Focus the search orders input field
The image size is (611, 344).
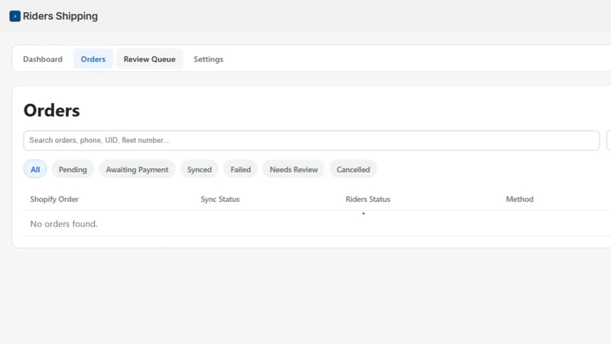[312, 141]
